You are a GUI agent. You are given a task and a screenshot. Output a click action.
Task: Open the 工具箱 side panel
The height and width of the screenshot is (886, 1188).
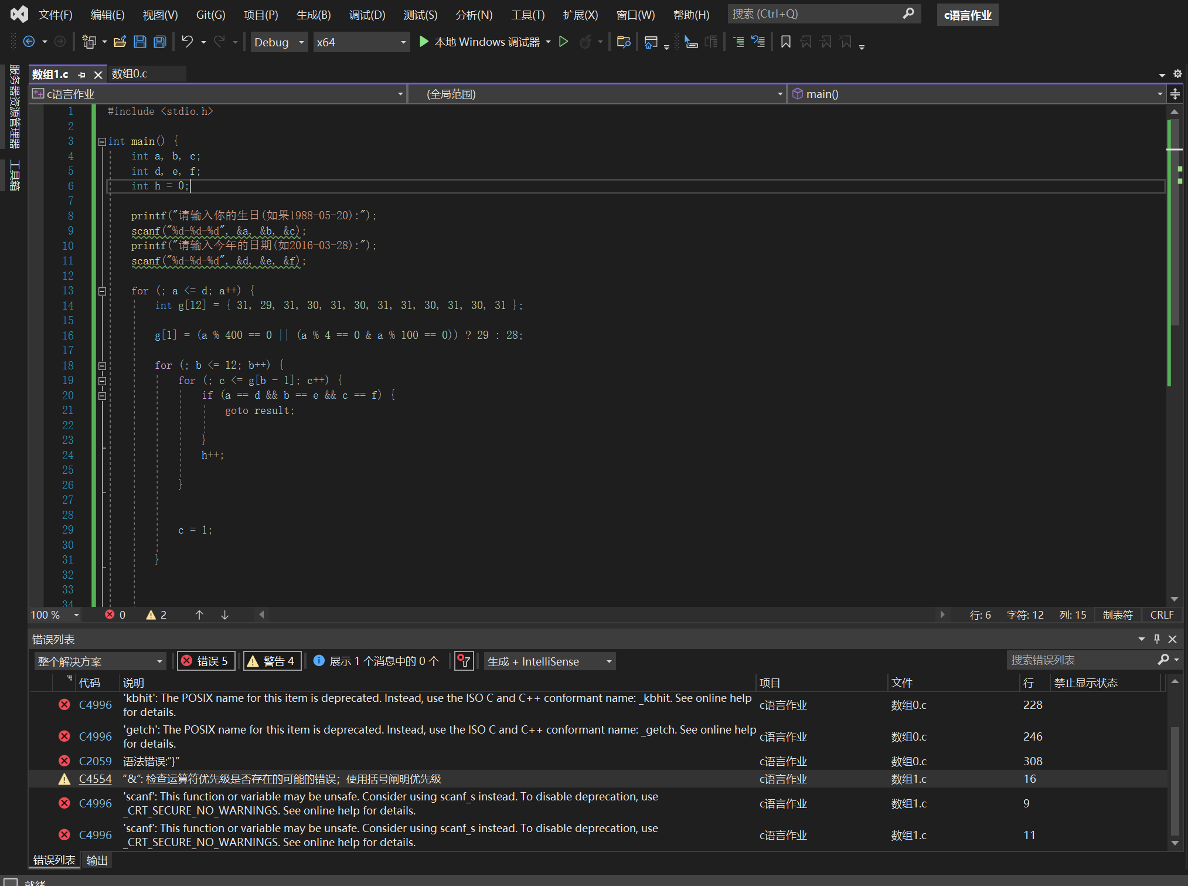[x=15, y=175]
